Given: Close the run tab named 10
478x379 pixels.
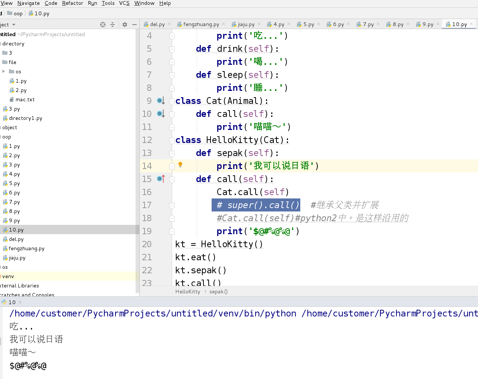Looking at the screenshot, I should tap(20, 302).
